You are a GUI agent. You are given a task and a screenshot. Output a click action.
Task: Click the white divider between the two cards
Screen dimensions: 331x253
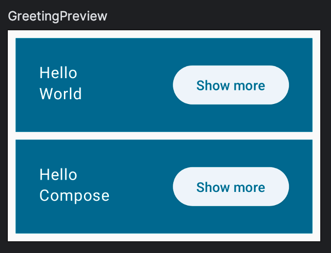(164, 136)
